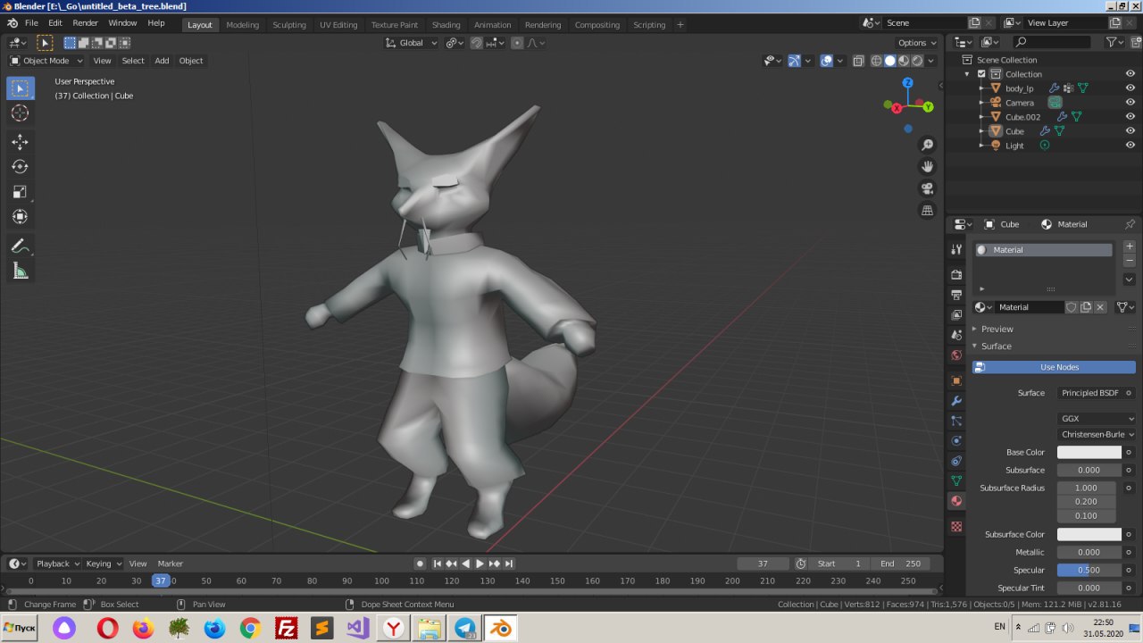Open Scene properties tab
Image resolution: width=1143 pixels, height=643 pixels.
coord(956,335)
